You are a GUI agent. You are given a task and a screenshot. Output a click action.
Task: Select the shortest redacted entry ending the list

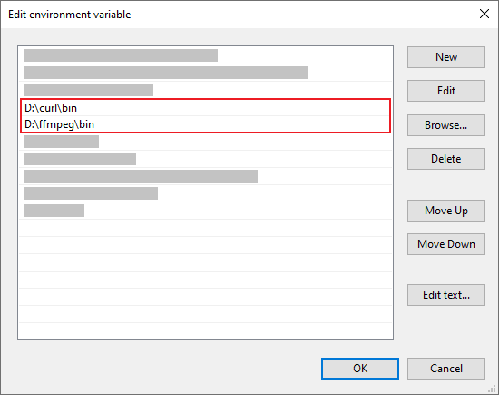(205, 211)
